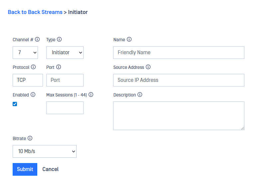Screen dimensions: 262x193
Task: Click the Max Sessions info icon
Action: (x=91, y=95)
